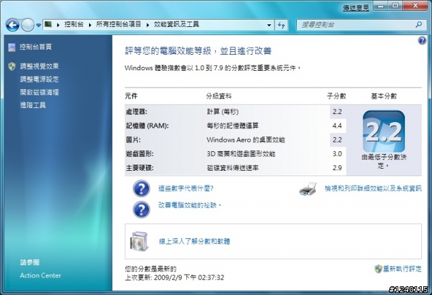Click the shield icon beside 調整視覺效果
The width and height of the screenshot is (432, 295).
12,66
